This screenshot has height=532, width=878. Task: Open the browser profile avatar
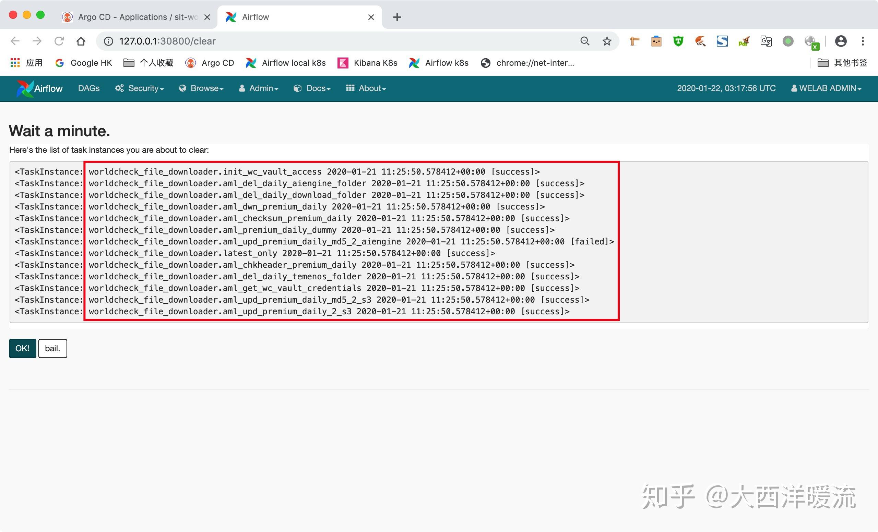click(841, 41)
